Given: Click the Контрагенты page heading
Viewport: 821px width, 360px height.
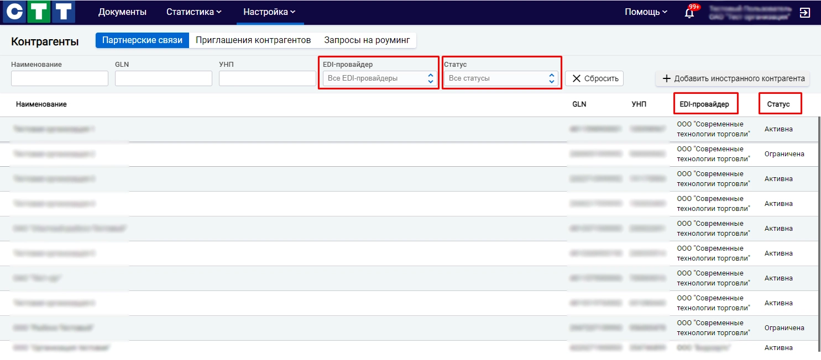Looking at the screenshot, I should click(x=45, y=41).
